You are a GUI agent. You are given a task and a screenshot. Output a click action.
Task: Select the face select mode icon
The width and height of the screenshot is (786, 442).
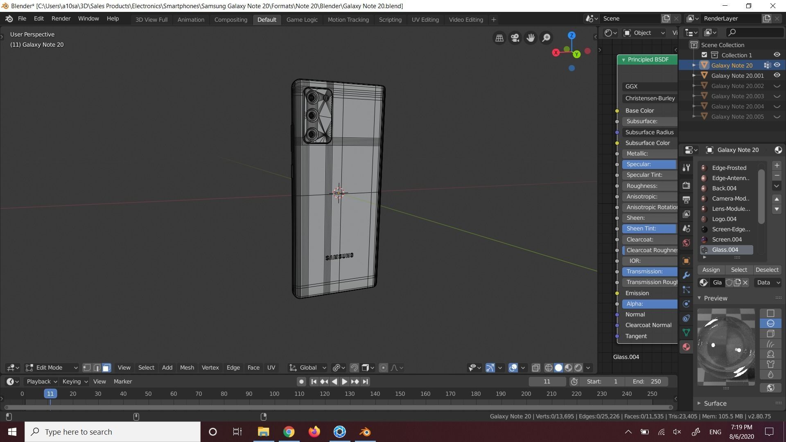(x=106, y=368)
